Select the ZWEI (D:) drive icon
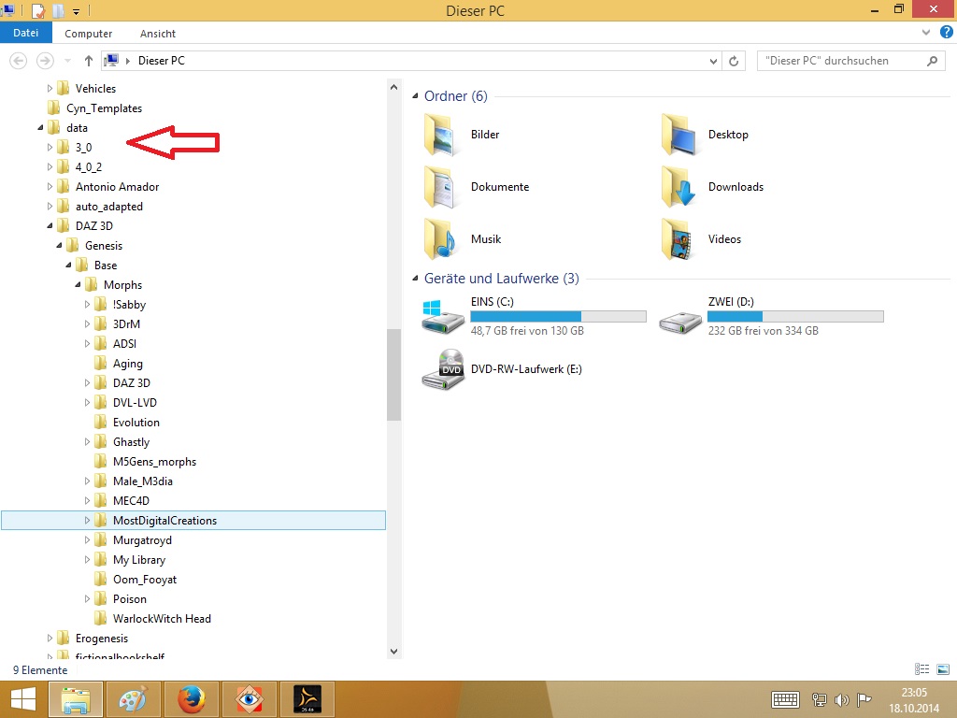This screenshot has height=718, width=957. [680, 322]
